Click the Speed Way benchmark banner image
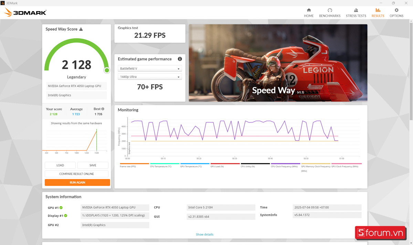This screenshot has width=413, height=245. point(278,63)
